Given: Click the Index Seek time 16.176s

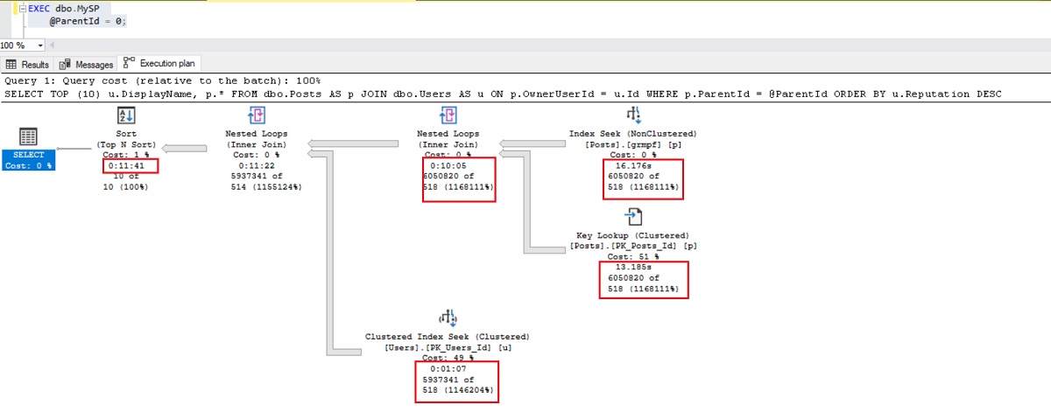Looking at the screenshot, I should pyautogui.click(x=633, y=165).
